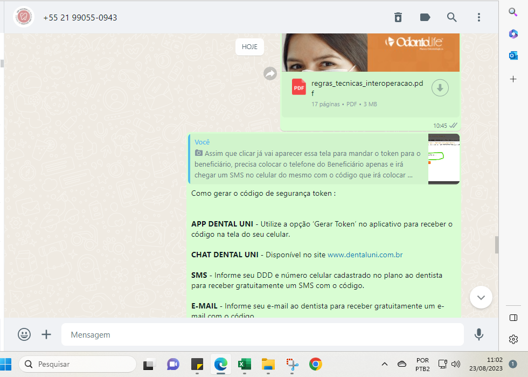Open the notification badge in tray
Screen dimensions: 528x377
[513, 364]
